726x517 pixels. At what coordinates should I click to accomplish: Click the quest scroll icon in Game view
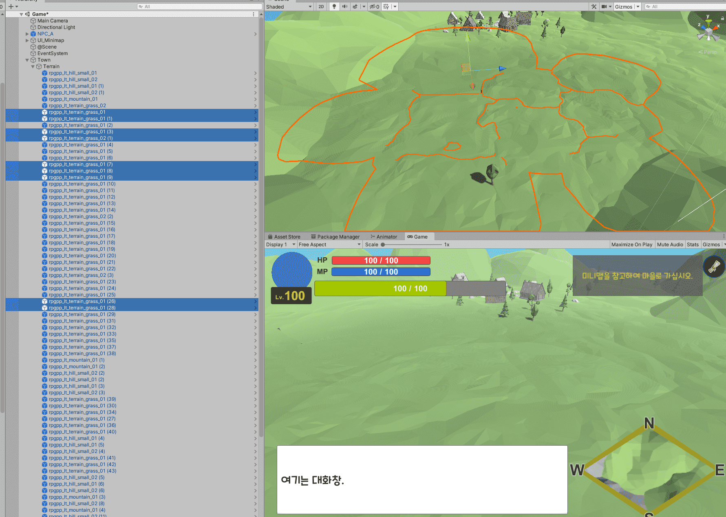[714, 267]
